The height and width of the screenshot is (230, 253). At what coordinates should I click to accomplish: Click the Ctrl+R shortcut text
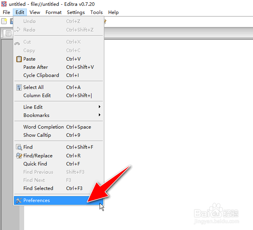(74, 155)
